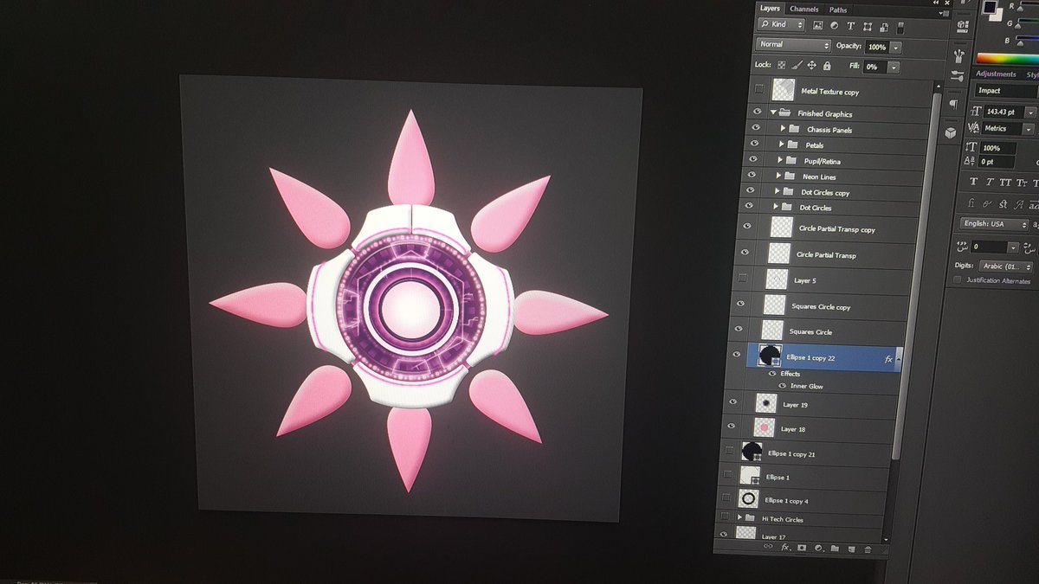
Task: Click Link layers icon at panel bottom
Action: tap(768, 548)
